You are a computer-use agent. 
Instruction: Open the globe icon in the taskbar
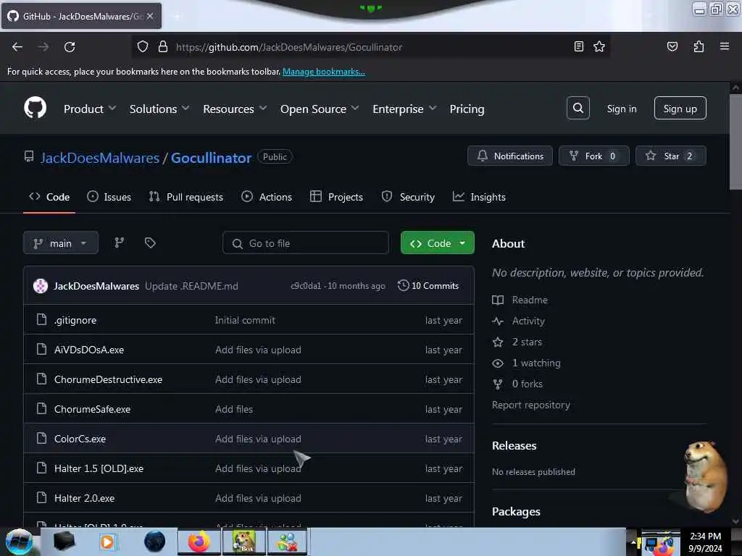tap(154, 542)
